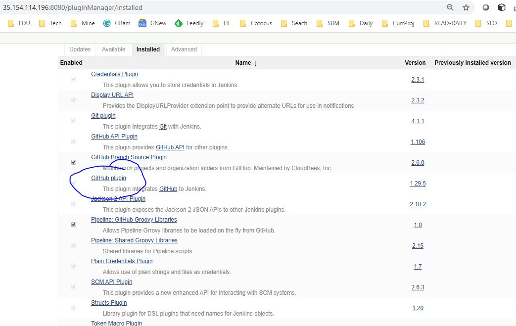Click the zoom magnifier icon in address bar
This screenshot has width=516, height=326.
(450, 7)
